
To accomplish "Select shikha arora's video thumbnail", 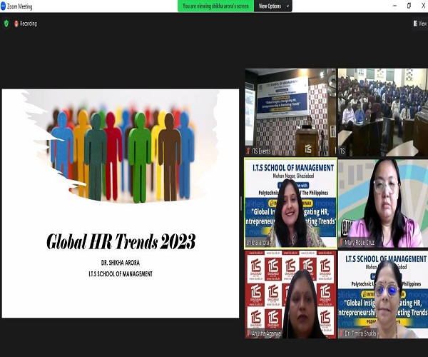I will pyautogui.click(x=290, y=203).
